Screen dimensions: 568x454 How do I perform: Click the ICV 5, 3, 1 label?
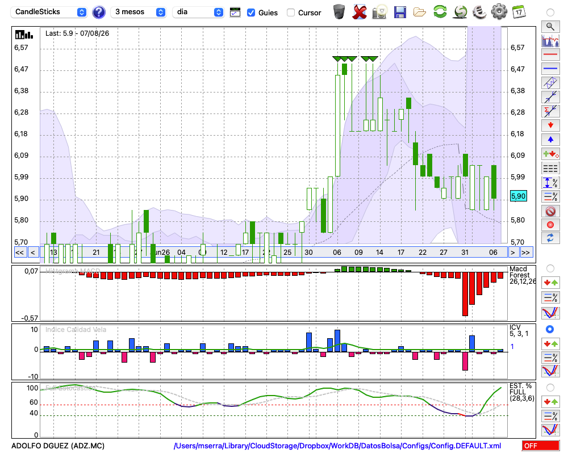[x=519, y=330]
